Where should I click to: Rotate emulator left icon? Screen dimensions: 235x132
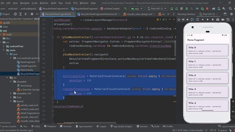point(192,19)
